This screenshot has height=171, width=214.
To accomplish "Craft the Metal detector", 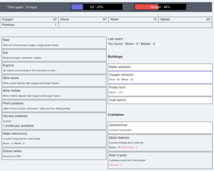I will click(x=160, y=143).
